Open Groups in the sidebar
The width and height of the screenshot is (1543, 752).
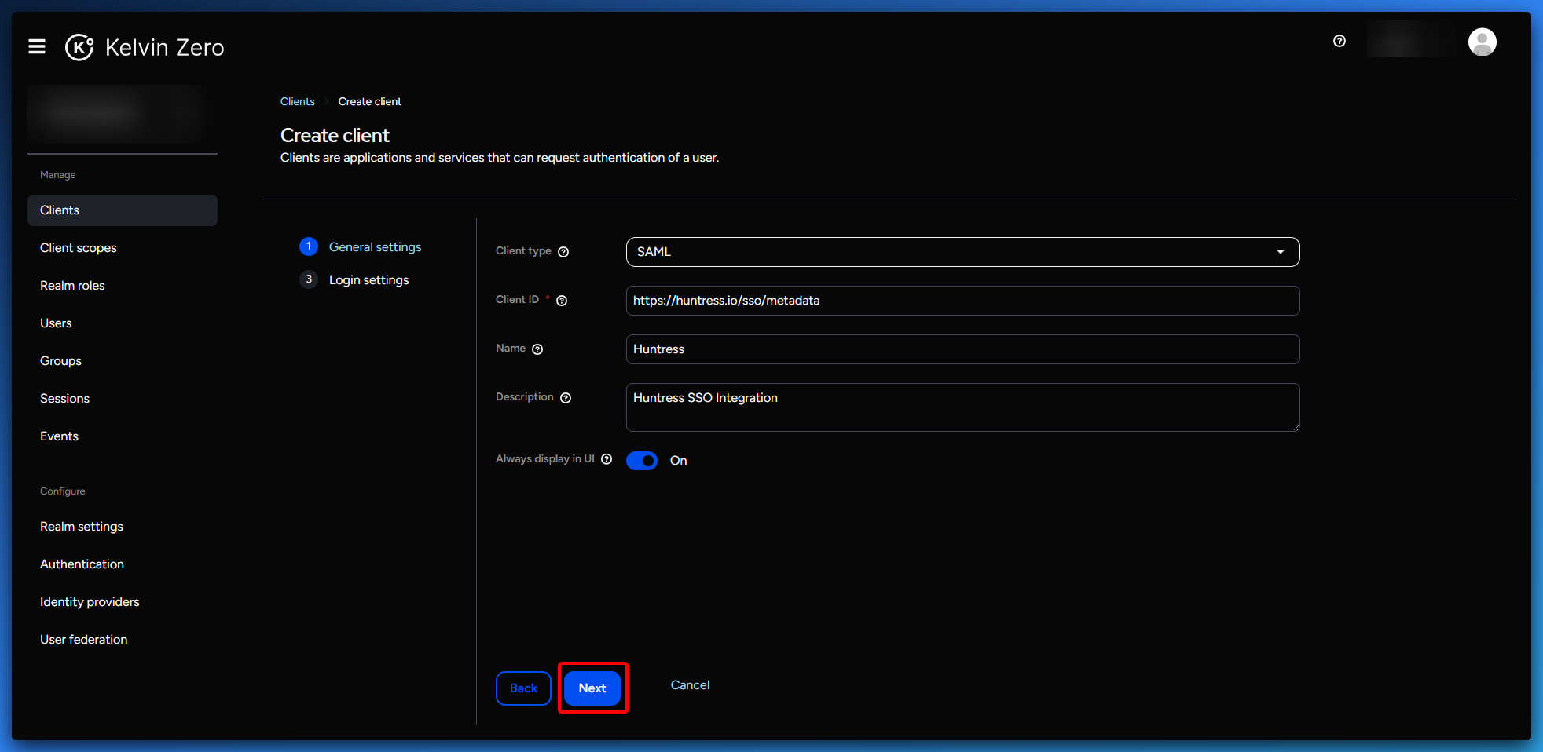123,361
